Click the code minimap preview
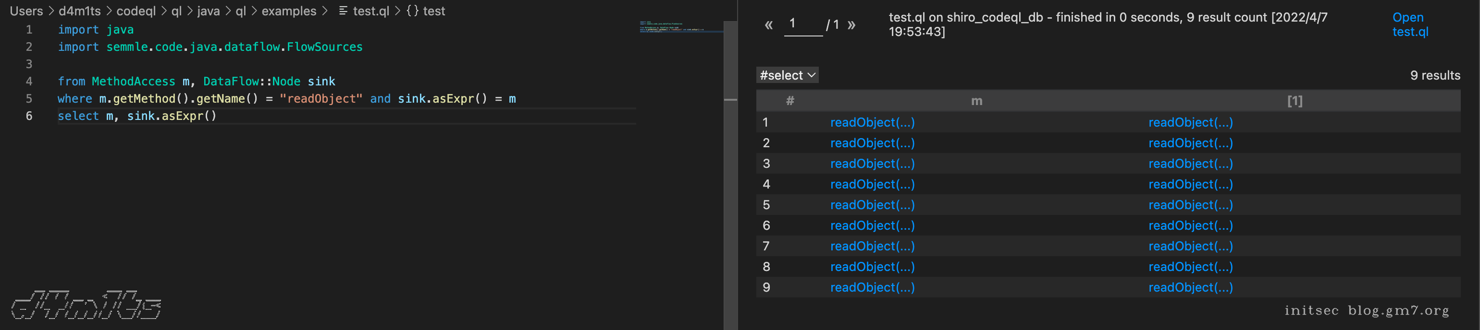 tap(681, 27)
